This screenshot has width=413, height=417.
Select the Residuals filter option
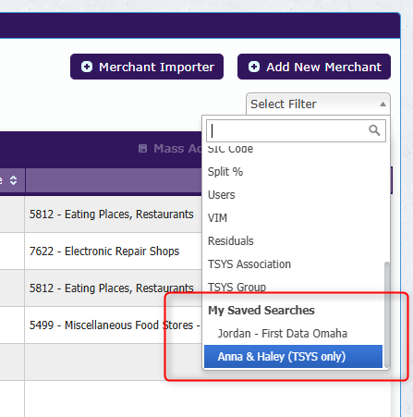click(293, 241)
